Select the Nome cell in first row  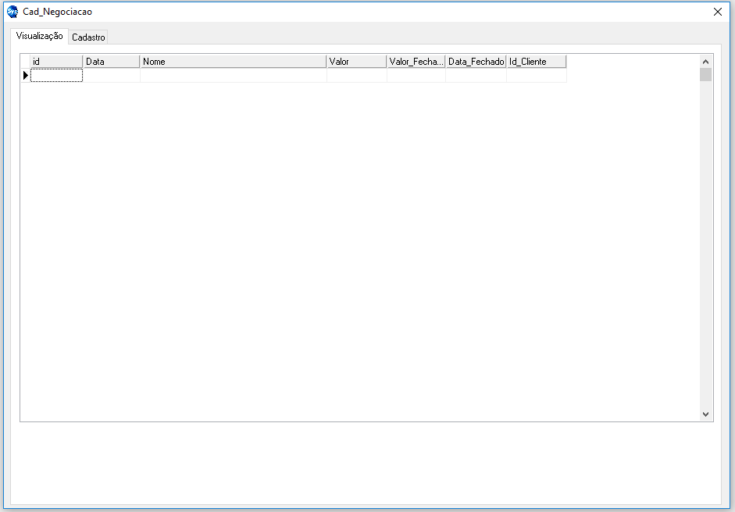click(x=233, y=76)
